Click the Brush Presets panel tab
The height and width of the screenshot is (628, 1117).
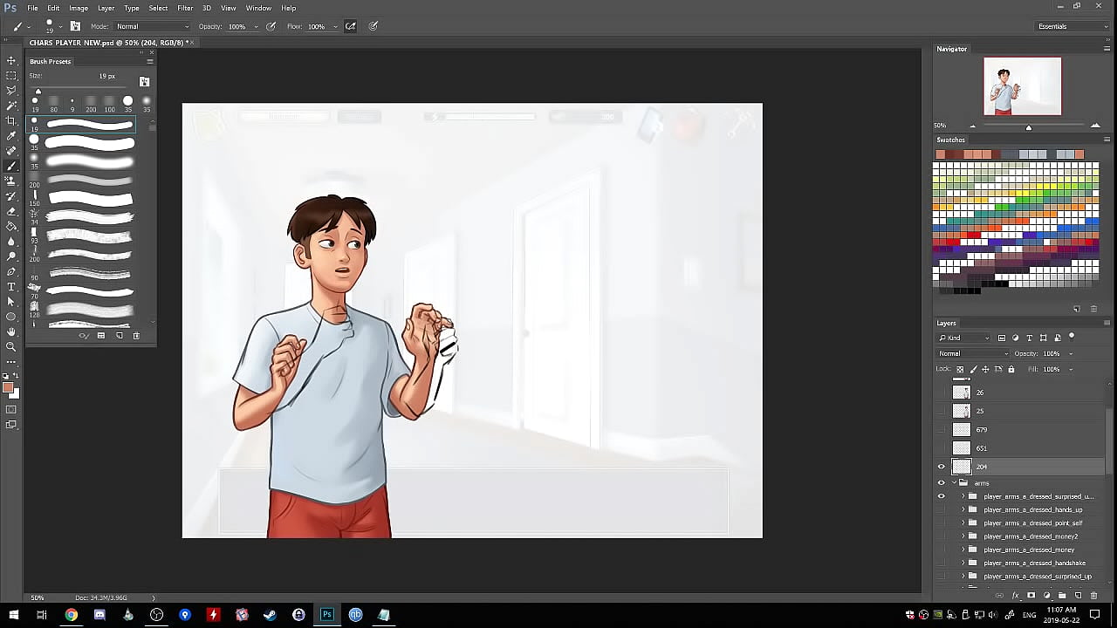[50, 61]
